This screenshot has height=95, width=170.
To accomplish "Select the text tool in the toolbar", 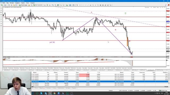I will pos(95,5).
